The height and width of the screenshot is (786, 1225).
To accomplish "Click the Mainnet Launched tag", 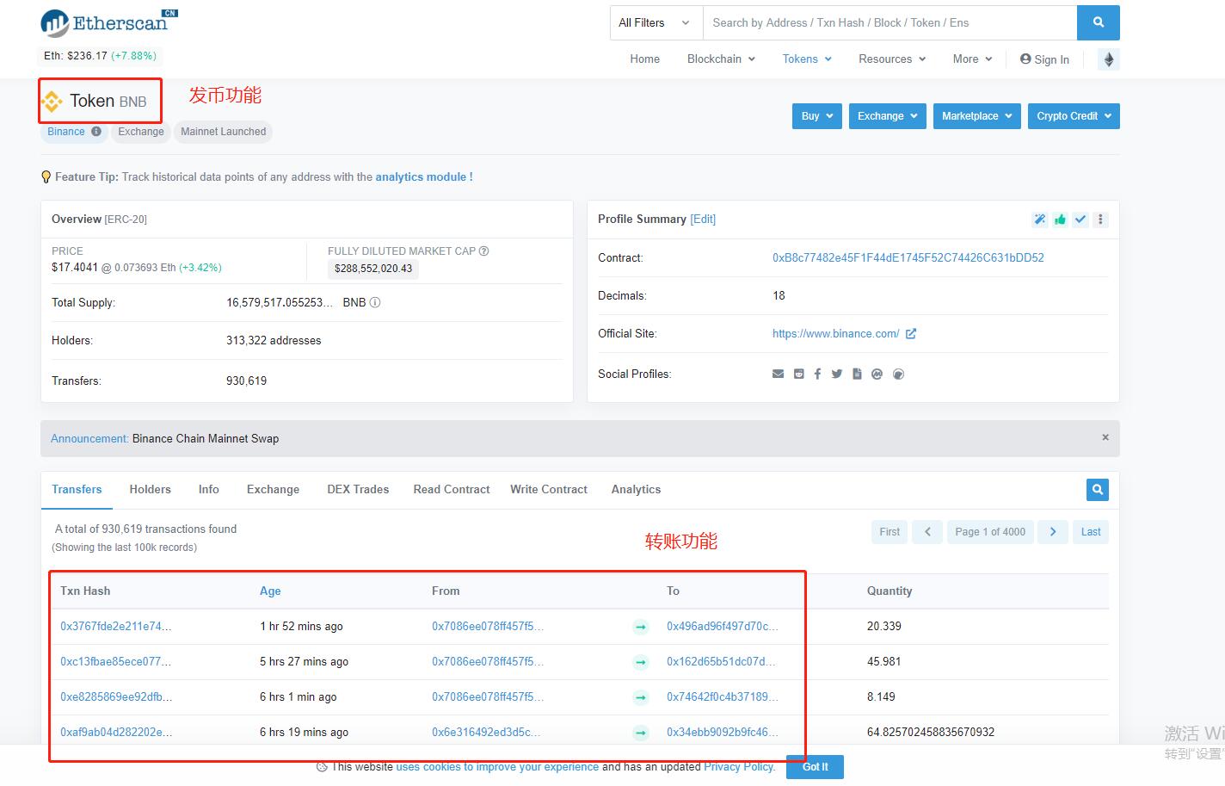I will point(224,132).
